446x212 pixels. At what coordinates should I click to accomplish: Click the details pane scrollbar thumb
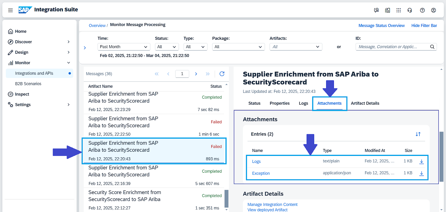(441, 157)
